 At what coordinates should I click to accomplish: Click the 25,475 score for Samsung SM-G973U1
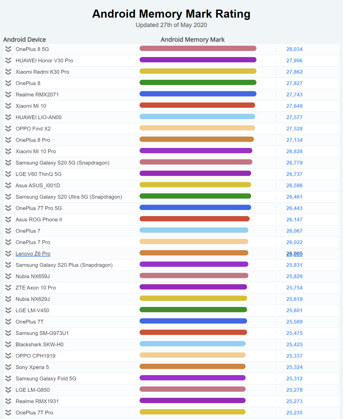click(x=294, y=333)
